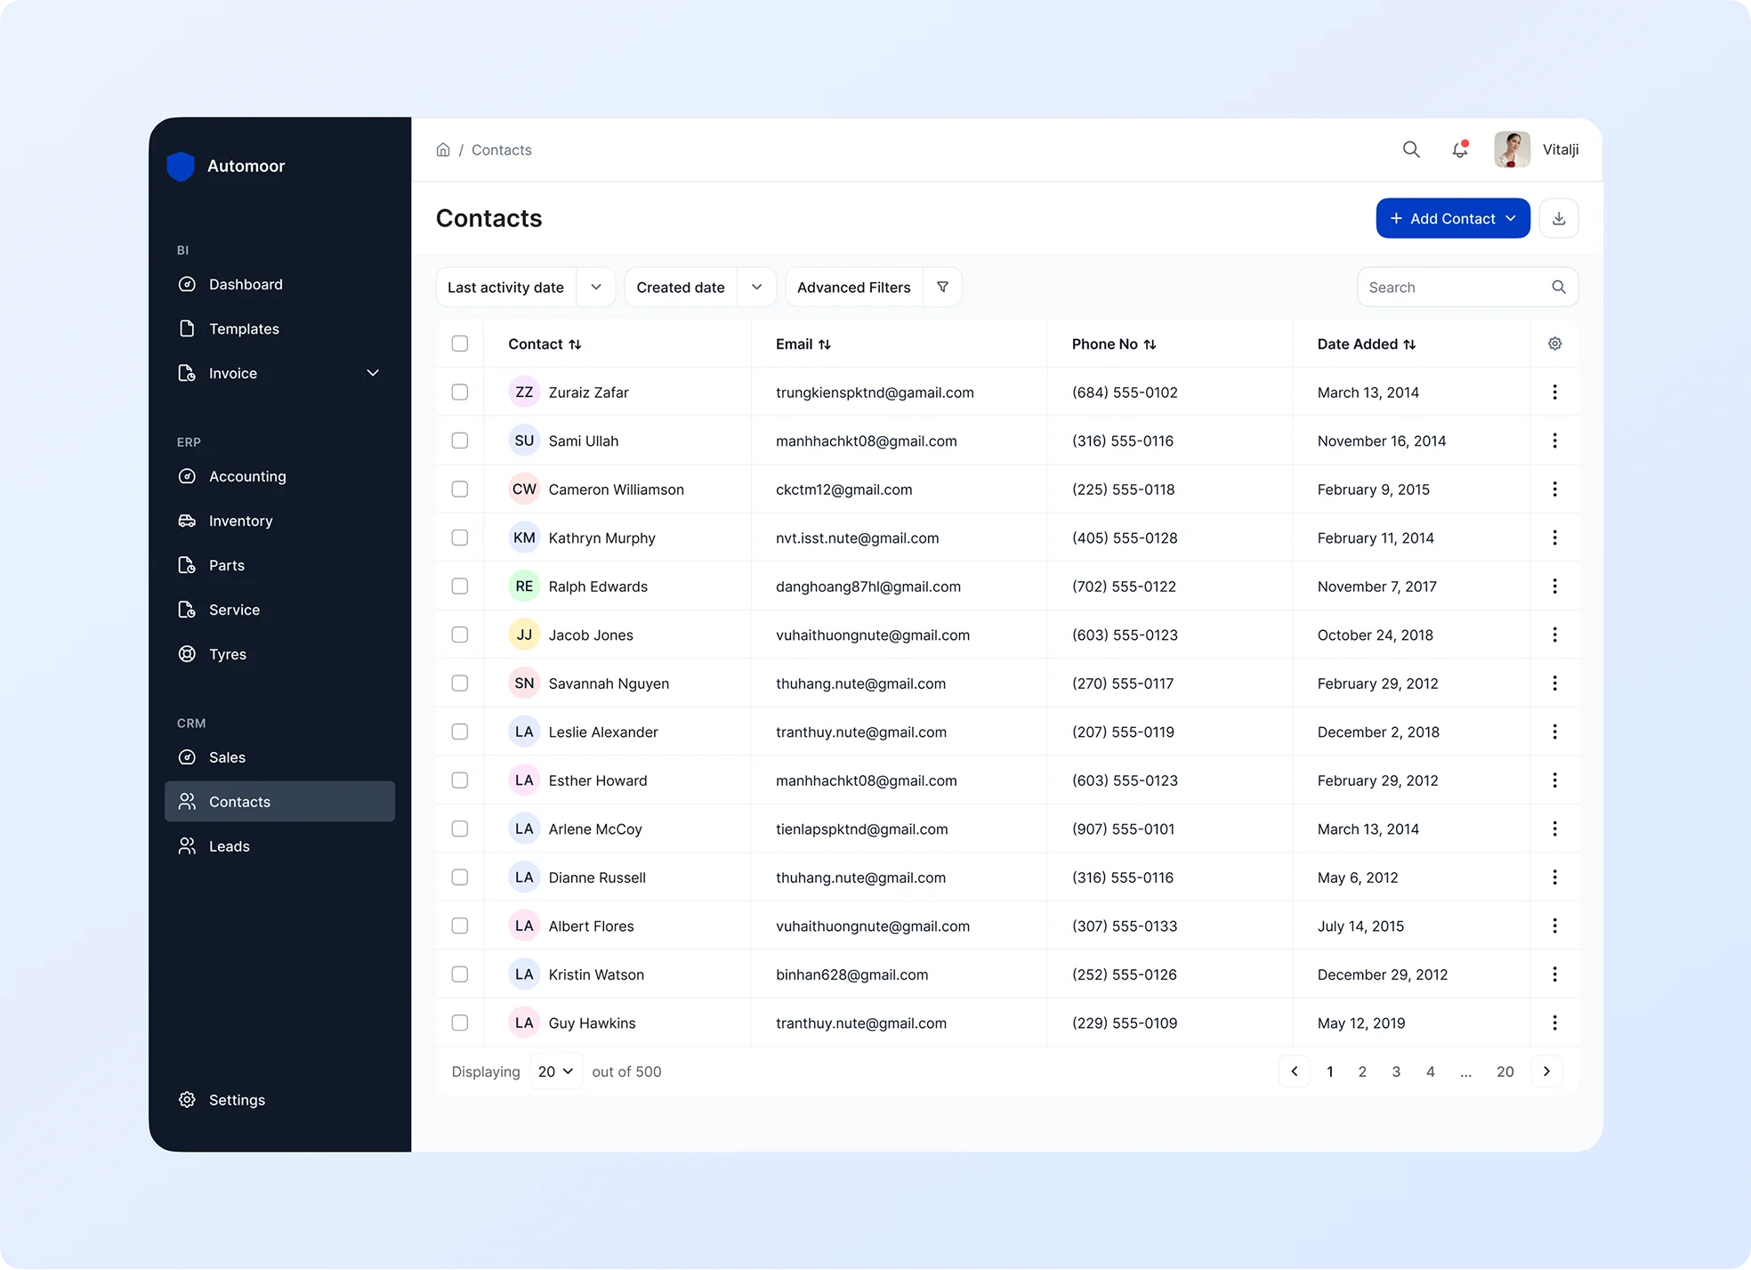
Task: Open the Advanced Filters funnel icon
Action: tap(942, 287)
